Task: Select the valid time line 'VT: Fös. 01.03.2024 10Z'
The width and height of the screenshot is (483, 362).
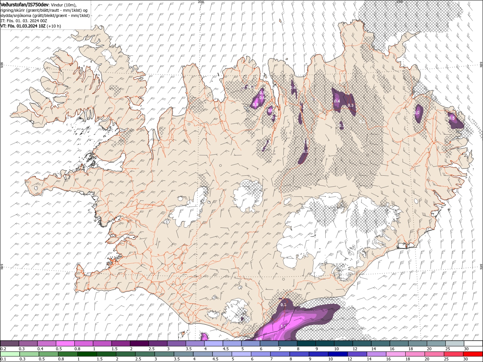Action: [23, 26]
